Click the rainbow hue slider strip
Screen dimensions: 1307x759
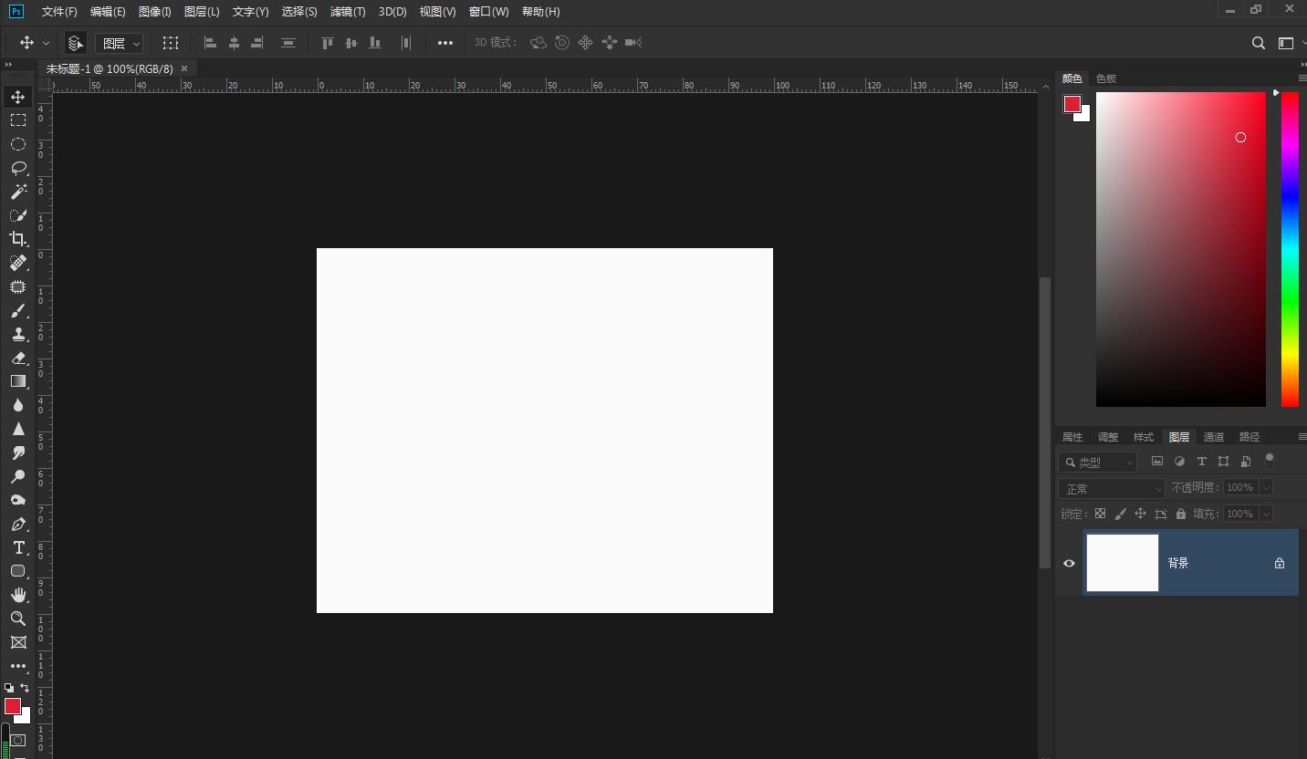pos(1290,249)
